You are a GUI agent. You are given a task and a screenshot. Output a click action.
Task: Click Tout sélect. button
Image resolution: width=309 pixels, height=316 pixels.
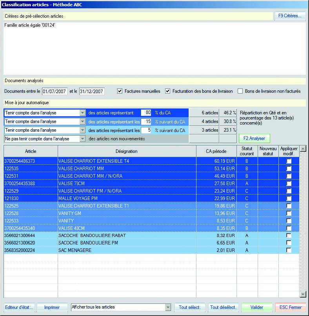pos(190,307)
